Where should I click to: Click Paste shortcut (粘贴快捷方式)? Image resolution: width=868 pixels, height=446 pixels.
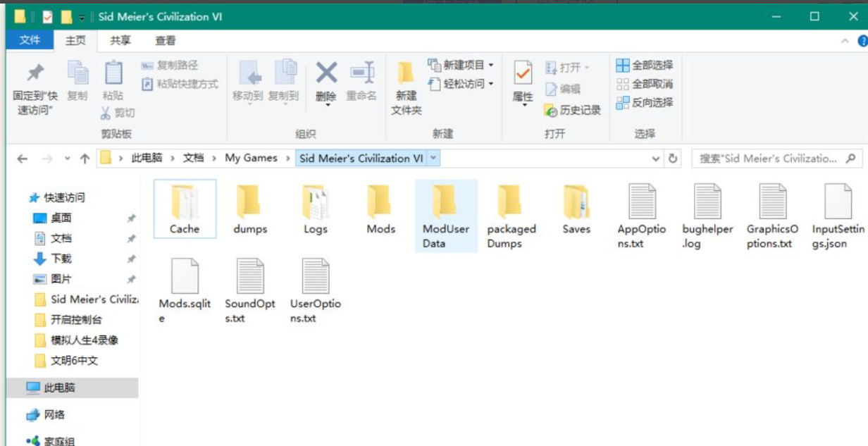tap(180, 84)
